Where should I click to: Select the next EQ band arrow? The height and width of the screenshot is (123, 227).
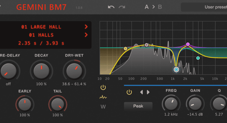coord(148,92)
